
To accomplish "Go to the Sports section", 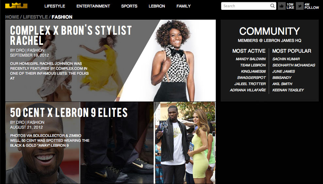I will pos(129,6).
